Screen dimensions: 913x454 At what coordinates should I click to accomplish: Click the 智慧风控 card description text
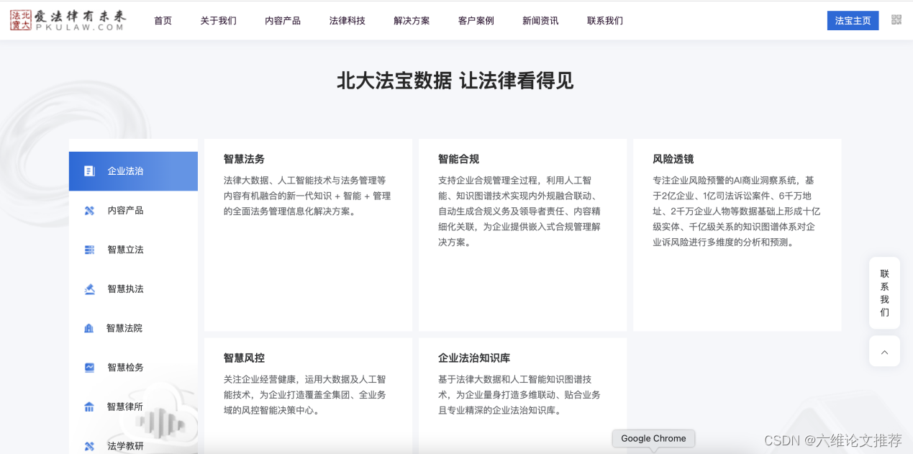pyautogui.click(x=305, y=395)
